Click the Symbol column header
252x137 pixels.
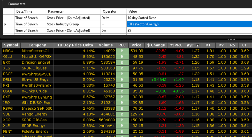11,45
